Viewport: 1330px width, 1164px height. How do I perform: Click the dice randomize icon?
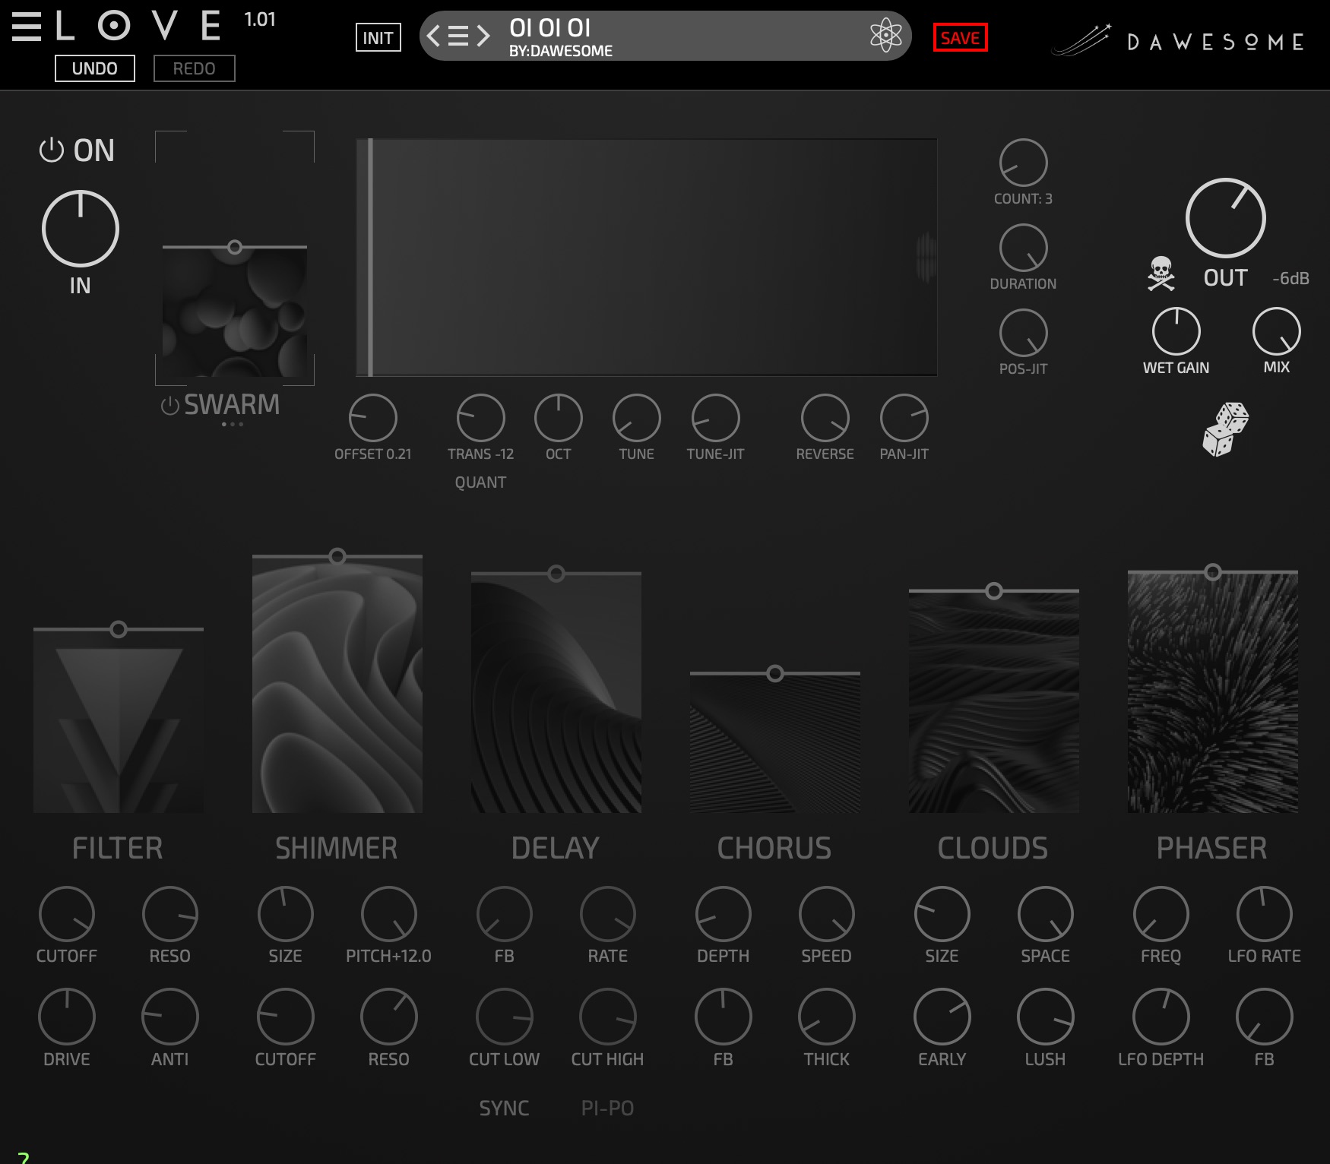[1225, 429]
